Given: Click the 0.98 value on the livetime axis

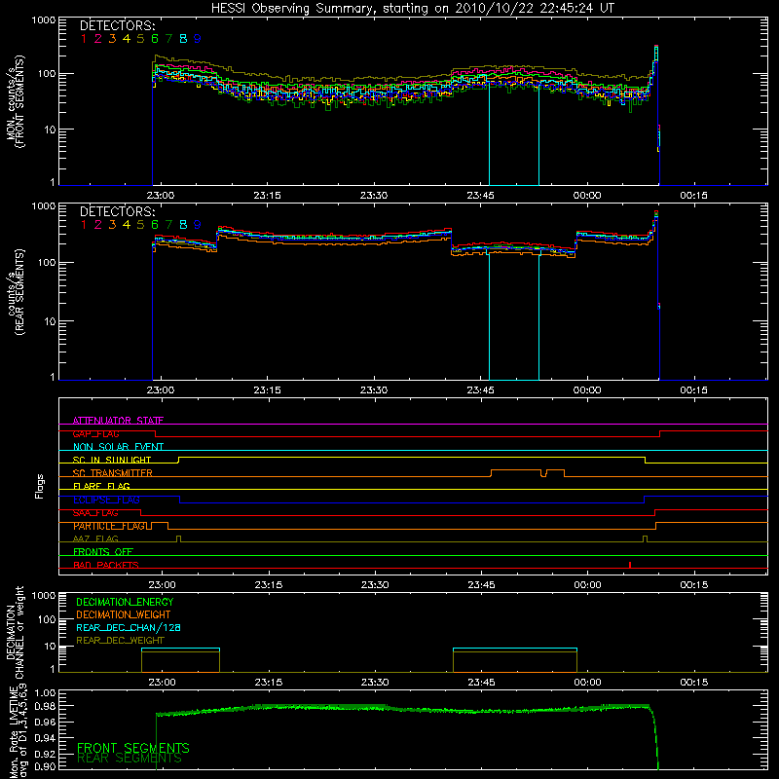Looking at the screenshot, I should [44, 707].
